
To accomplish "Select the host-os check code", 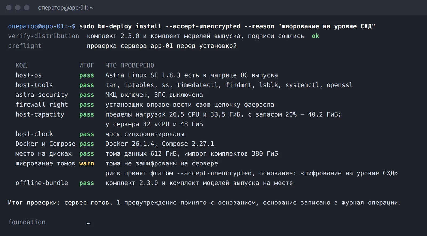I will [x=29, y=75].
